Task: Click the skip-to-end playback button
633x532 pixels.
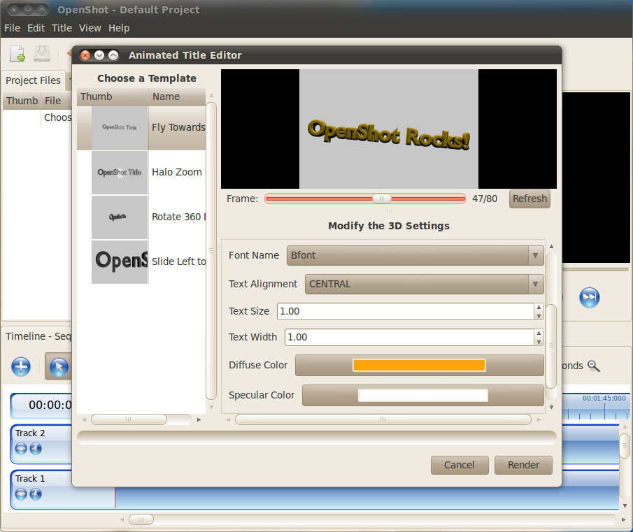Action: 590,298
